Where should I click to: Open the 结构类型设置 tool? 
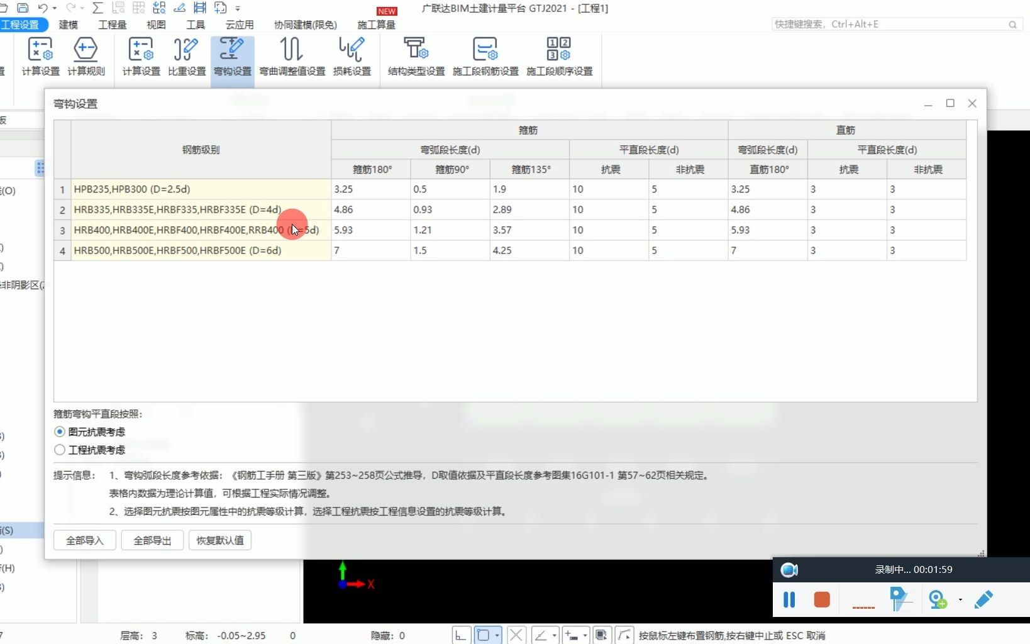416,57
